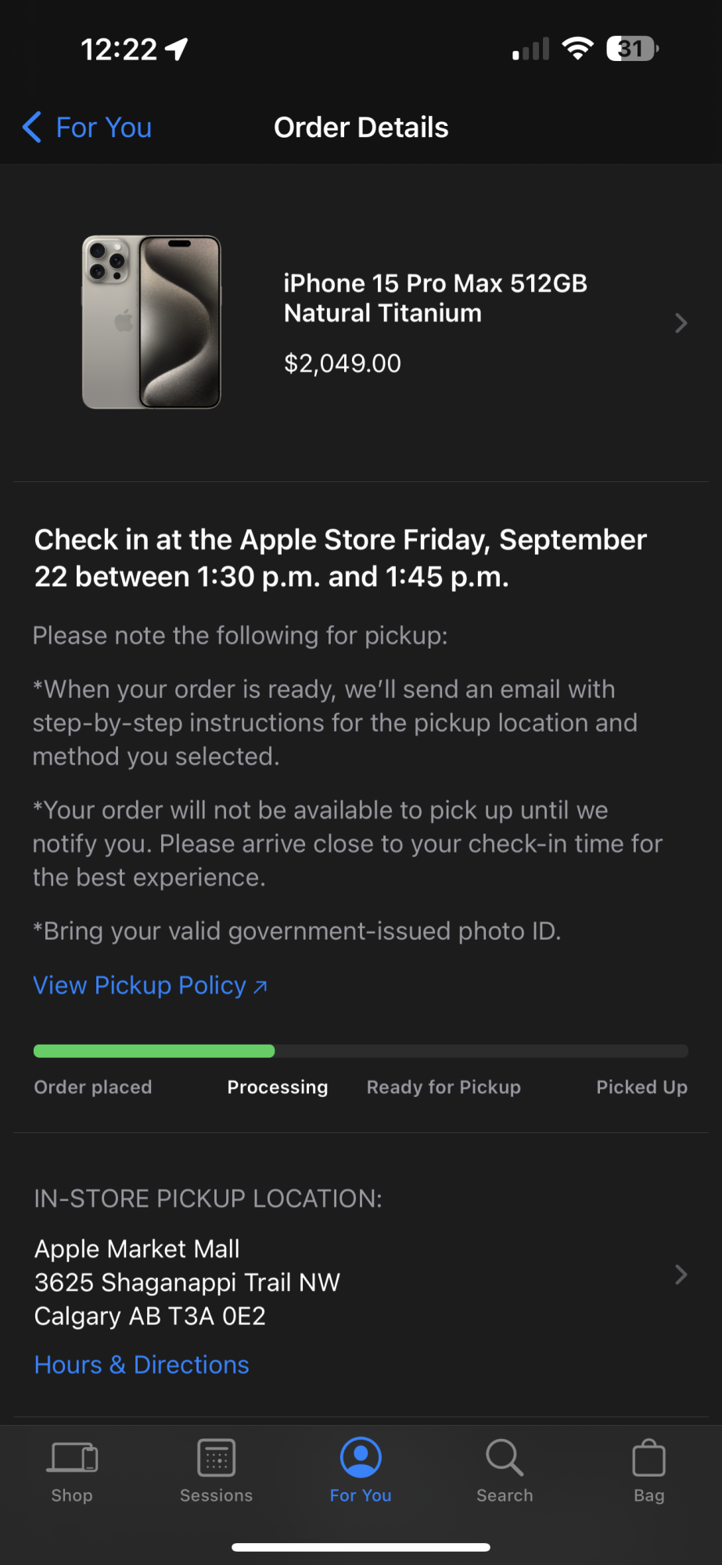Tap the Apple Market Mall address

(x=187, y=1283)
